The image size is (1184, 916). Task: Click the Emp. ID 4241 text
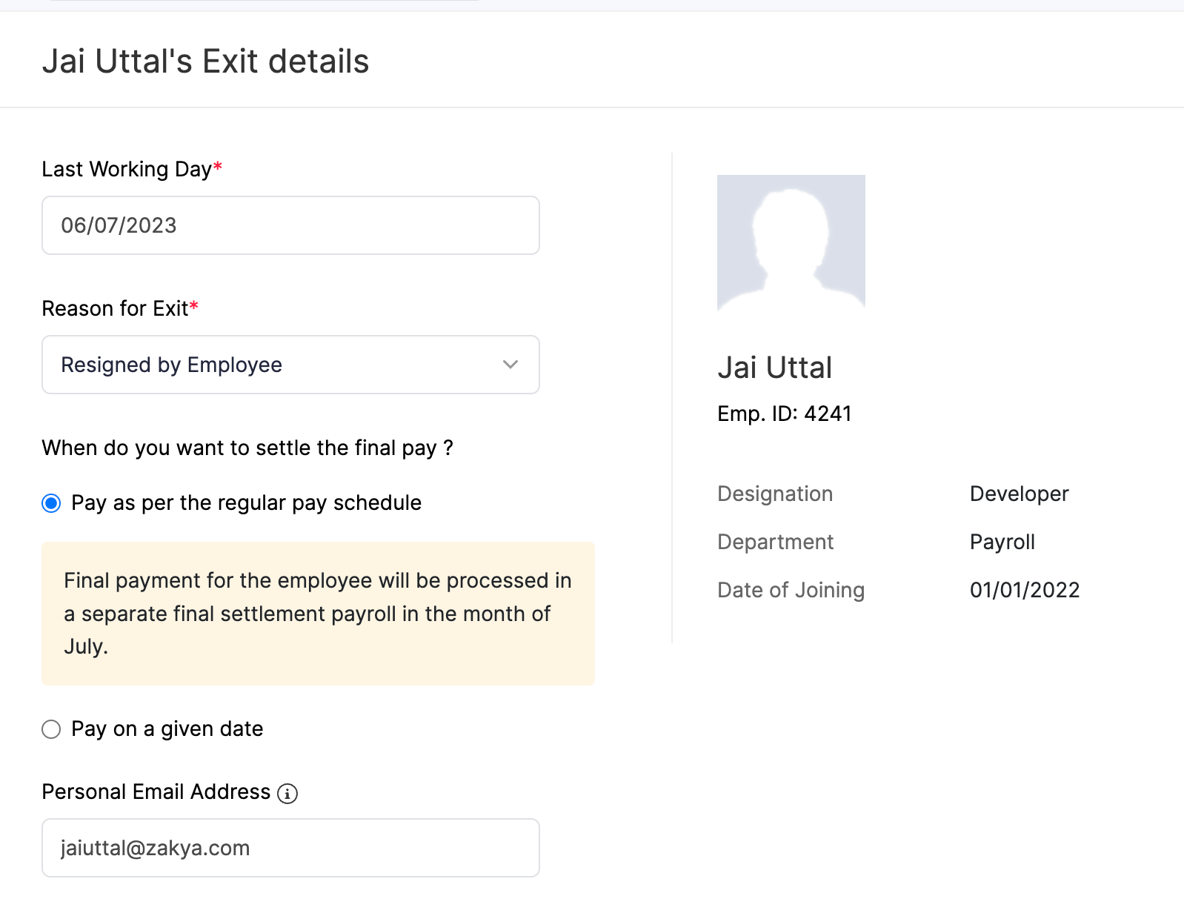point(784,414)
